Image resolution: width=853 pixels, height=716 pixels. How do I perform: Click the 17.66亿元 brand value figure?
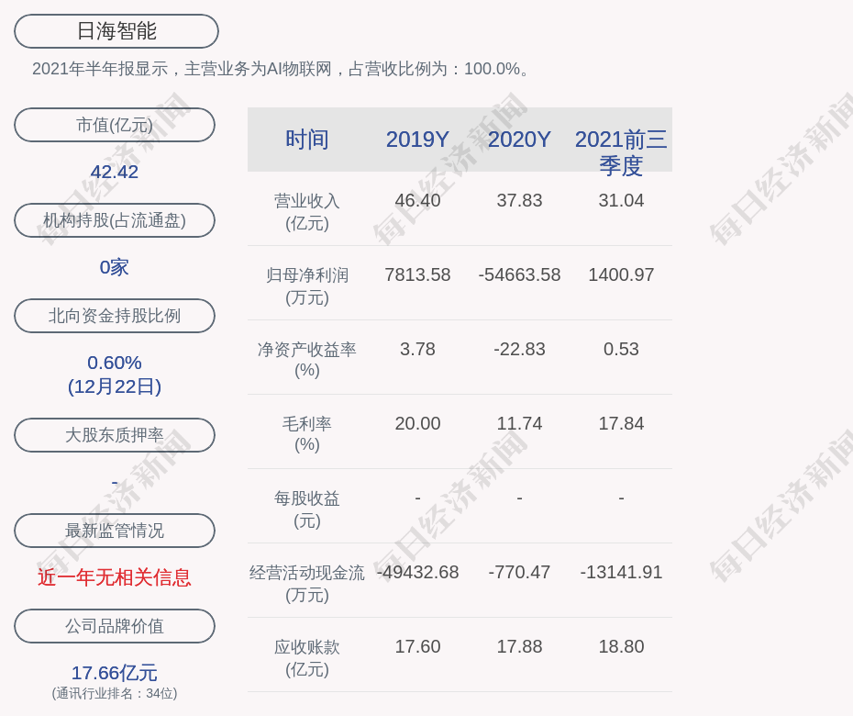pyautogui.click(x=115, y=673)
